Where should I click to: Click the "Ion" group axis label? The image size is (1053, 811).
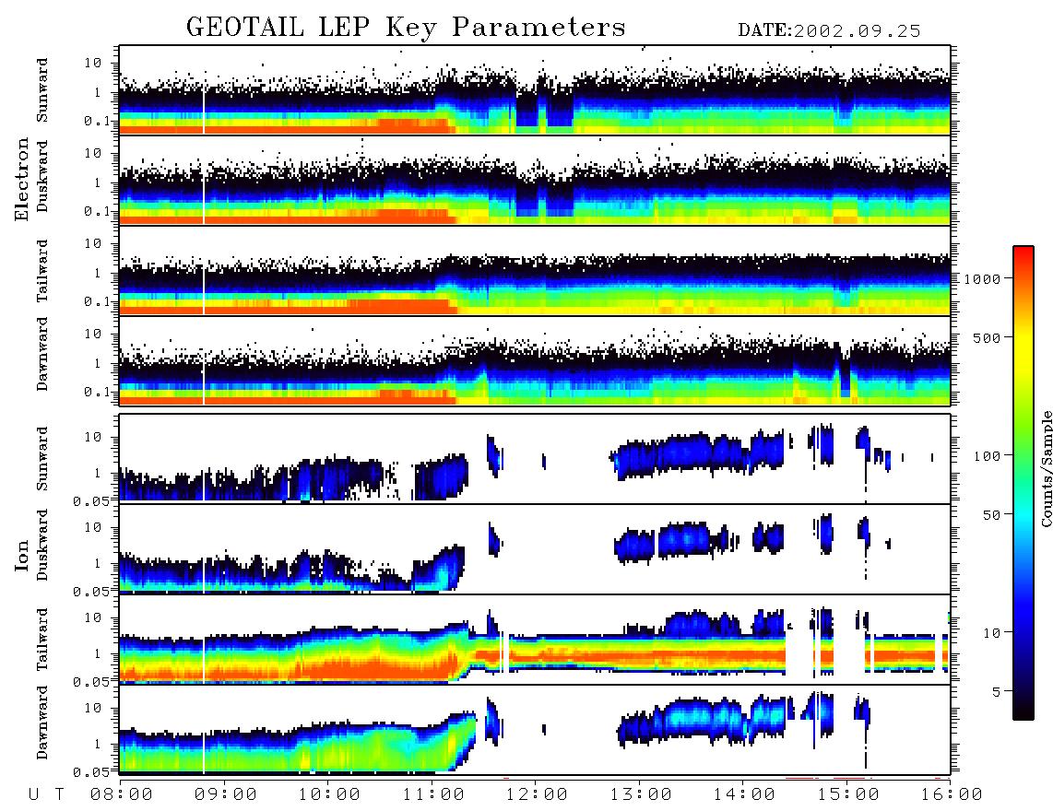(22, 555)
